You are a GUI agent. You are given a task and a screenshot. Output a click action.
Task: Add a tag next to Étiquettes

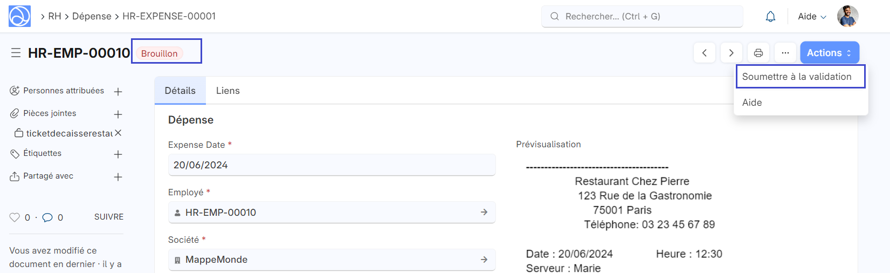click(x=118, y=154)
